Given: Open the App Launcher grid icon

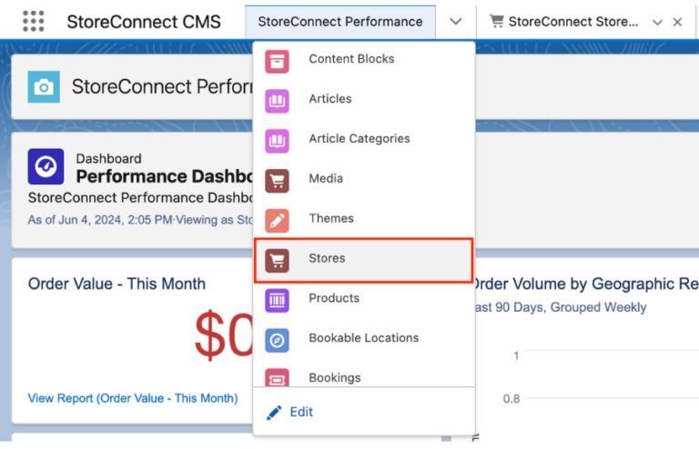Looking at the screenshot, I should pos(33,22).
